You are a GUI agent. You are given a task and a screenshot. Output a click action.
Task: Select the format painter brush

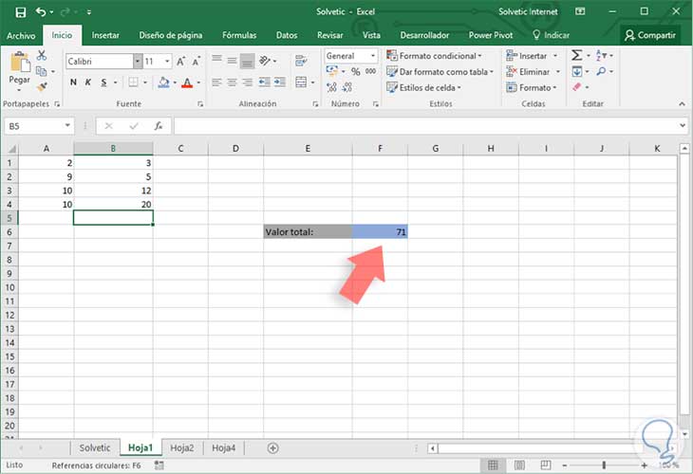(42, 87)
